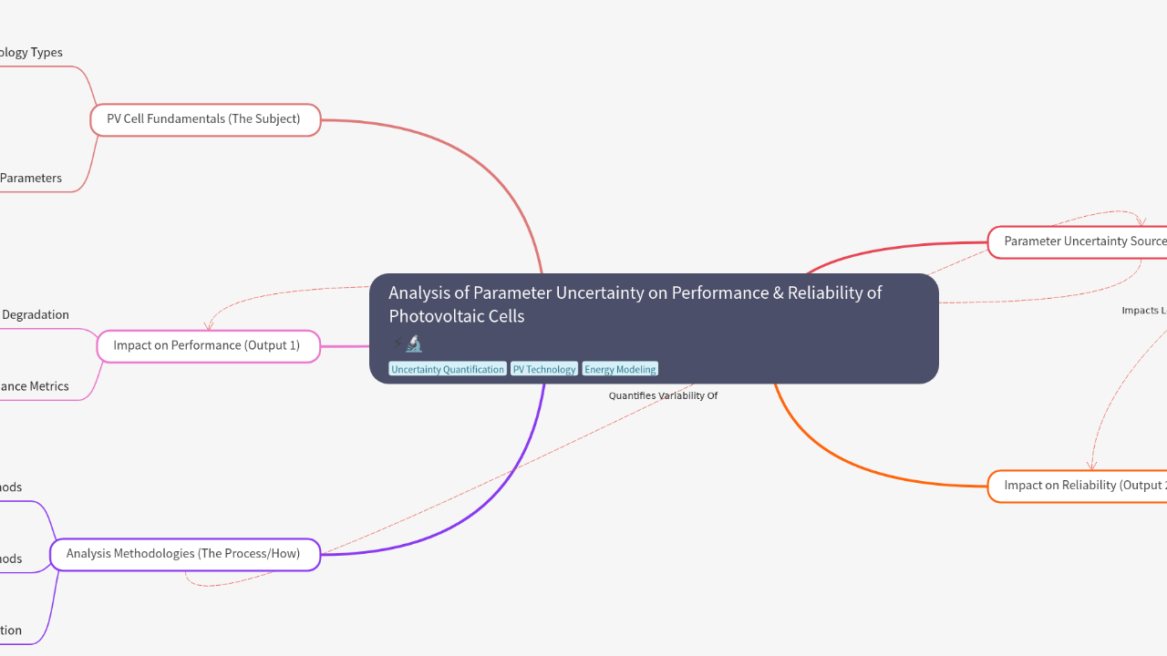
Task: Open the Analysis Methodologies node
Action: click(x=184, y=554)
